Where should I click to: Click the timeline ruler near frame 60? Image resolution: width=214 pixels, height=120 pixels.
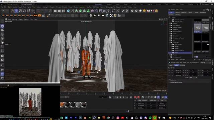coord(113,93)
